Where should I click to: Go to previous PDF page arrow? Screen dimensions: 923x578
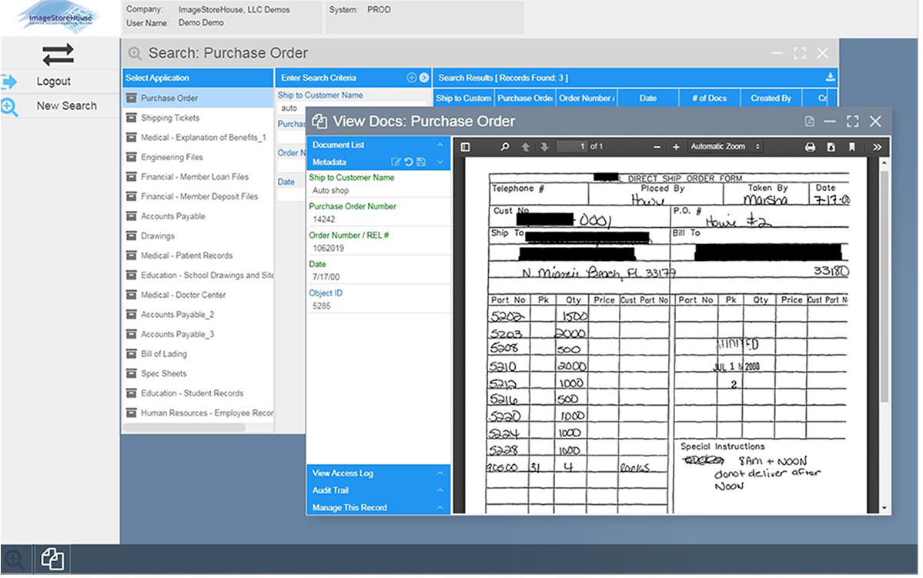pos(525,146)
